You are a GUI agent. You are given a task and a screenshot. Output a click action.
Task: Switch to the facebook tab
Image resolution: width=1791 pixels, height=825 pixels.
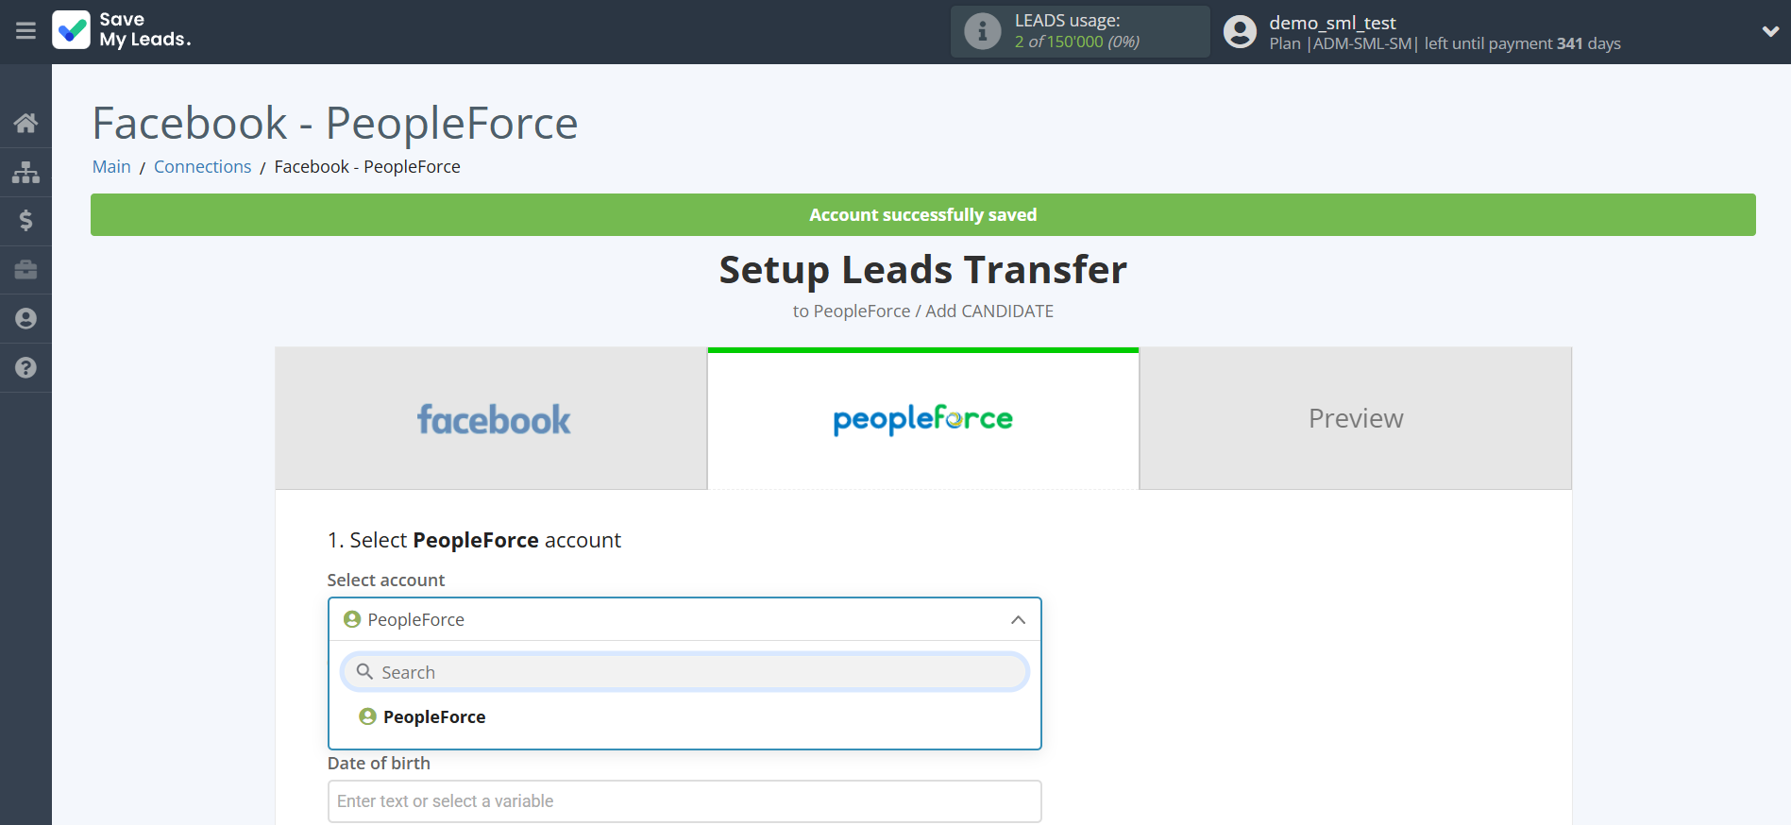click(x=492, y=419)
